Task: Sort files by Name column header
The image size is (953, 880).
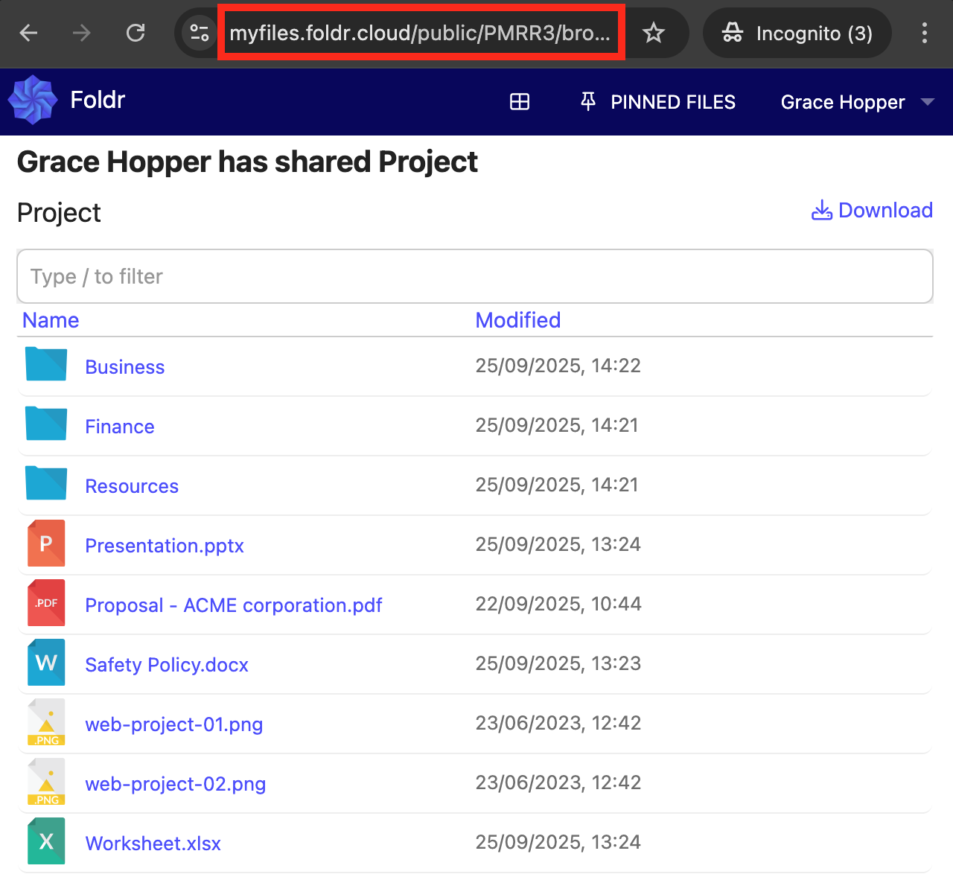Action: point(51,320)
